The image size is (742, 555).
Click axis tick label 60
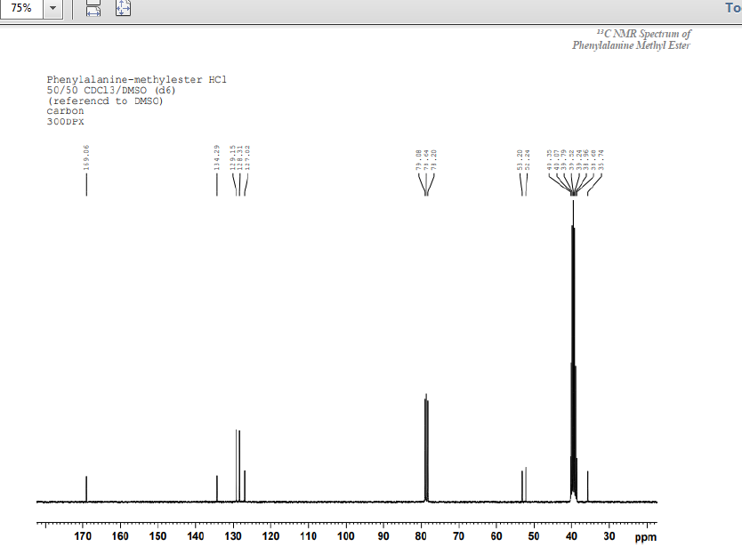496,536
